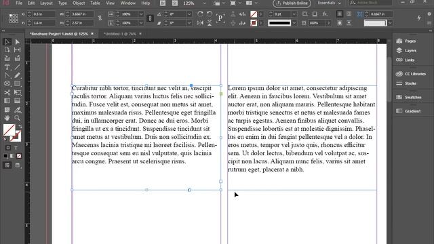Open the fx effects button
Viewport: 434px width, 244px height.
click(x=325, y=14)
